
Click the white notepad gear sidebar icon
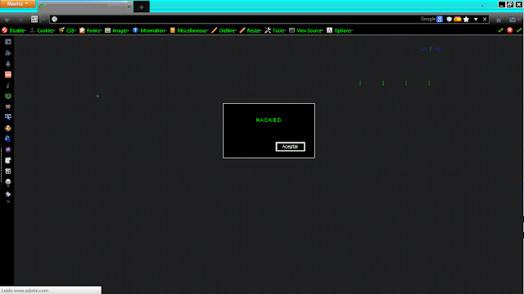pyautogui.click(x=8, y=160)
